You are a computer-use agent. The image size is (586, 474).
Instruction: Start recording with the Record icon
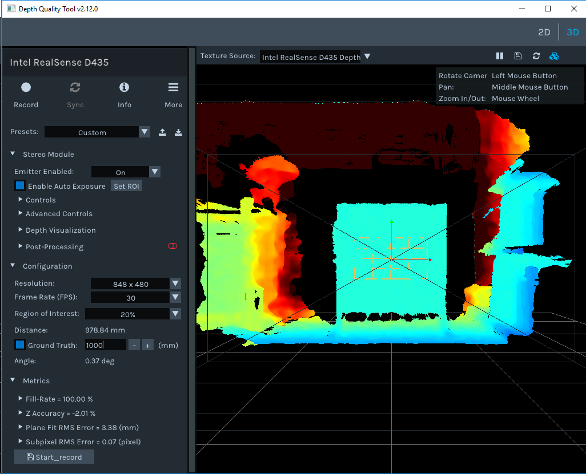26,87
